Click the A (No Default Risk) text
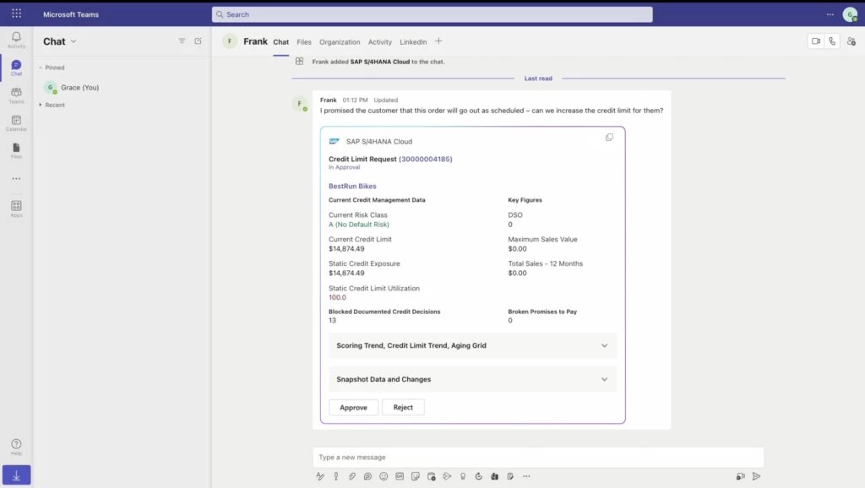This screenshot has width=865, height=488. [359, 225]
